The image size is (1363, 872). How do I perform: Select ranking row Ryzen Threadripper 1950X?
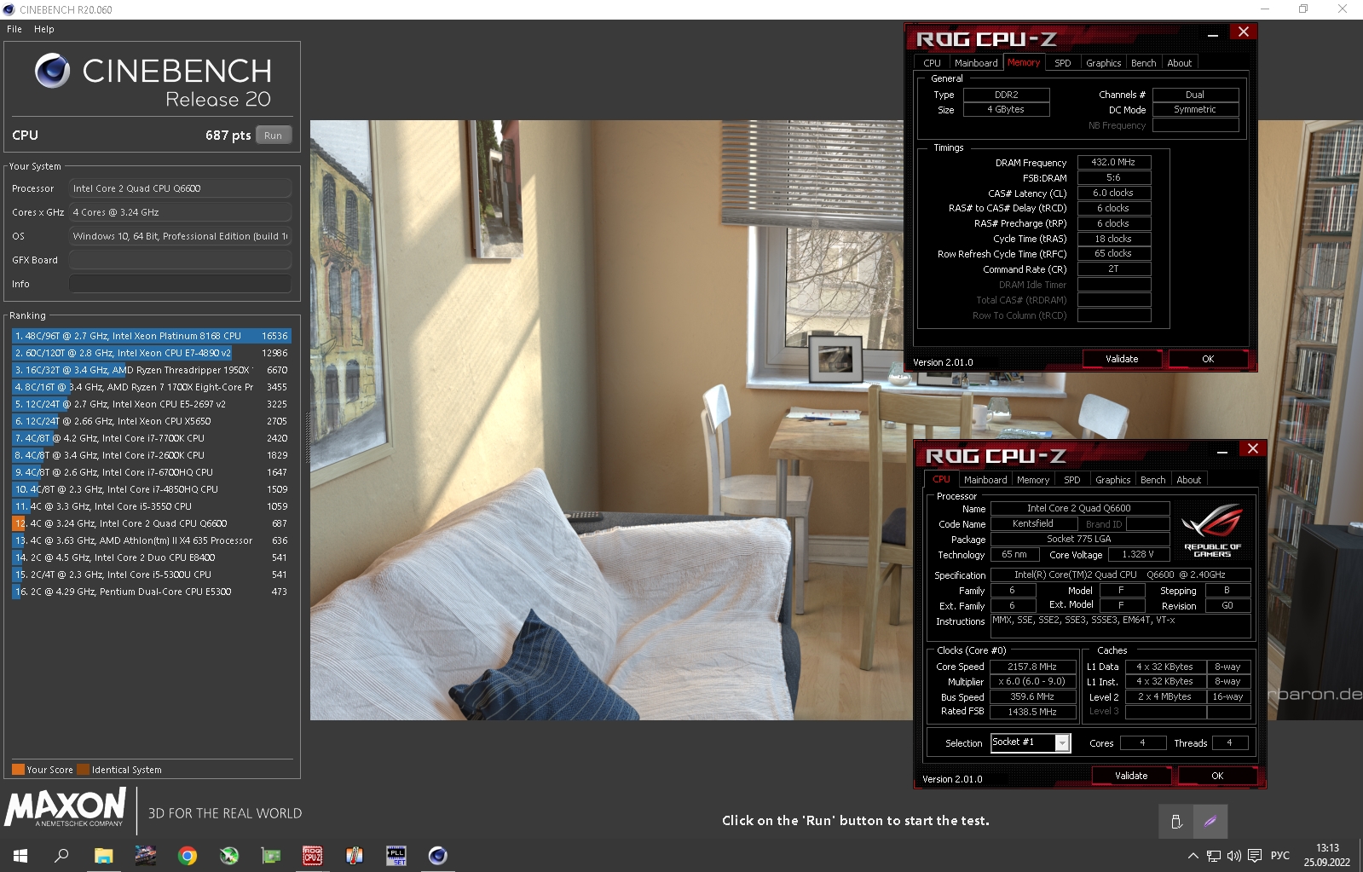(151, 370)
